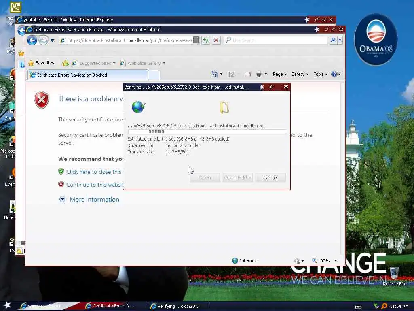Open the Tools menu

click(x=320, y=75)
